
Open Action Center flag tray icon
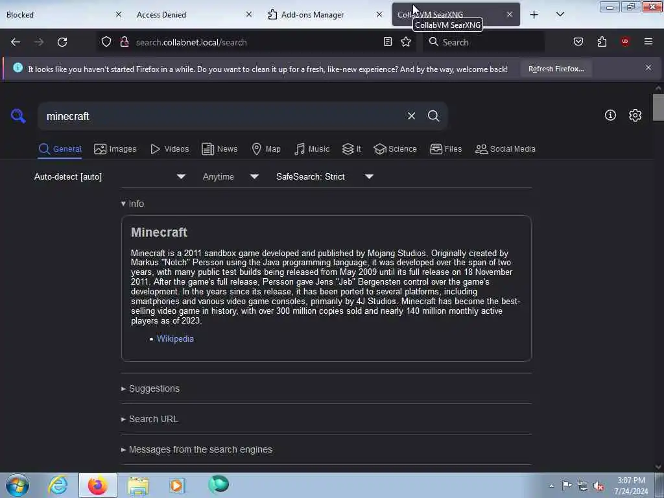click(567, 485)
